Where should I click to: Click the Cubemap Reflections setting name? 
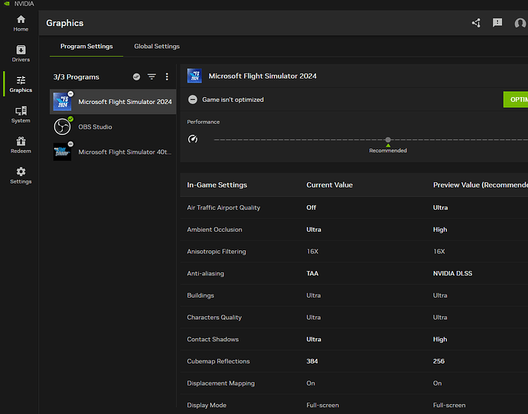218,361
